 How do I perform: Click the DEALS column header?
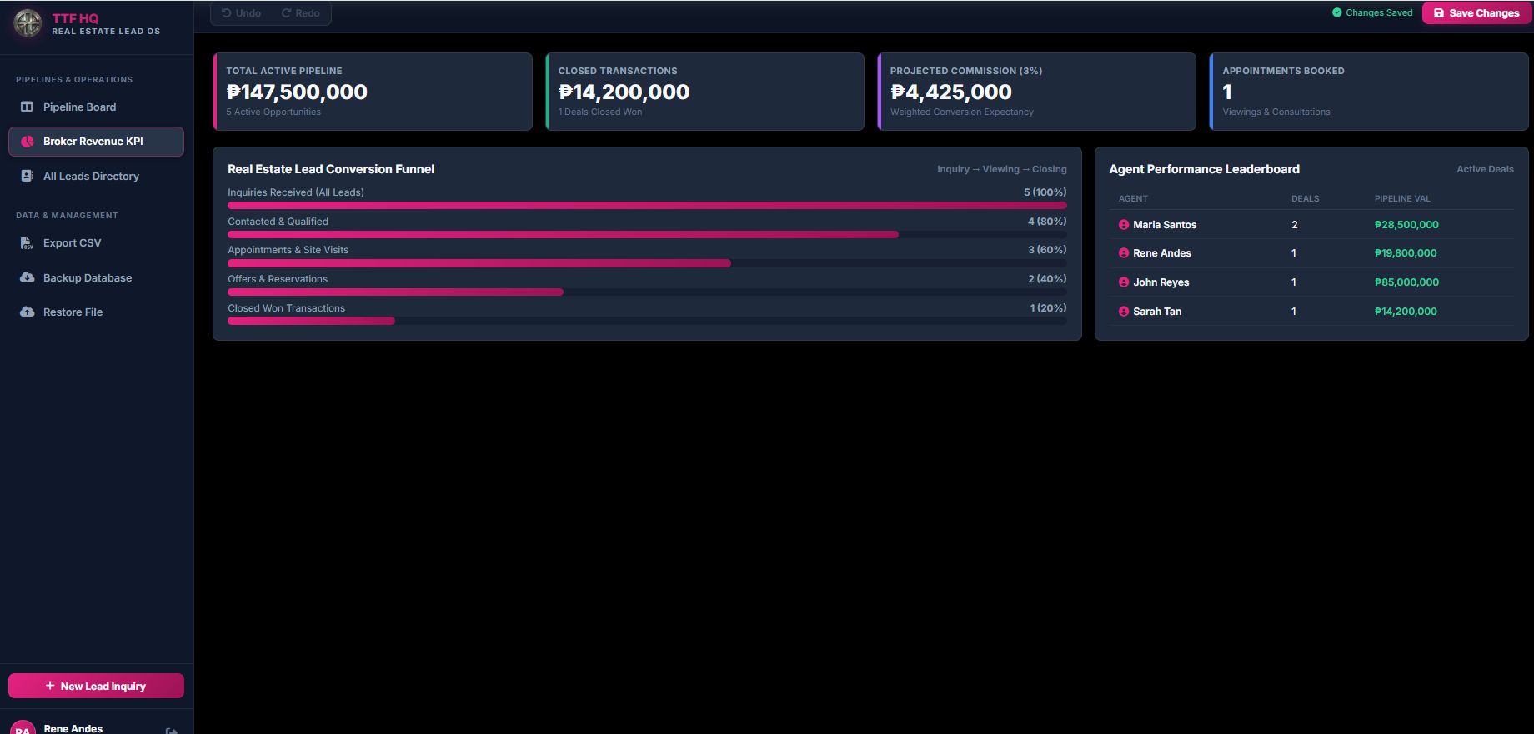point(1305,198)
